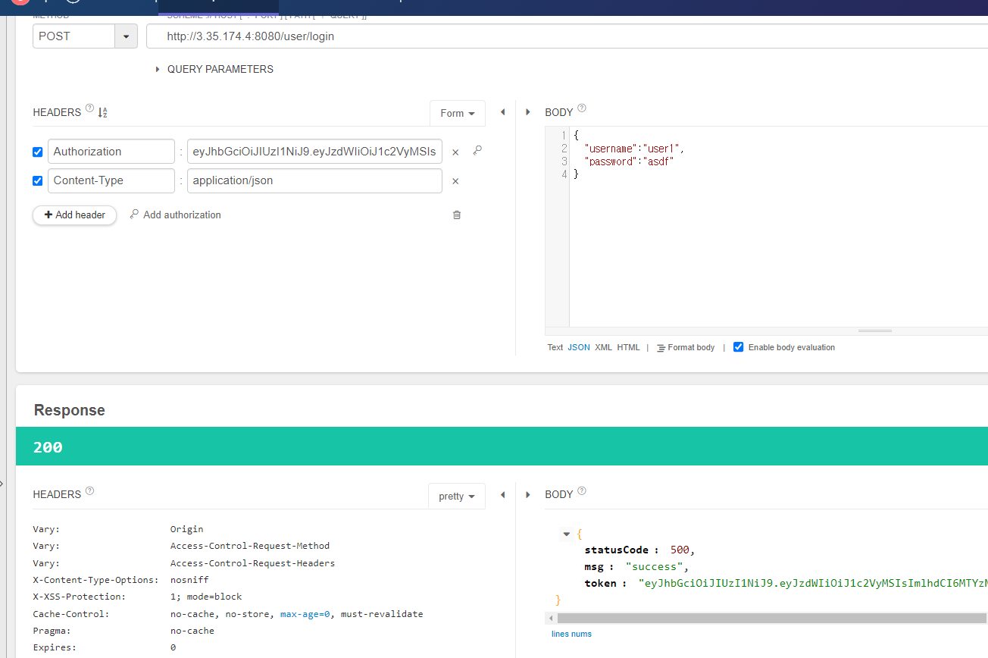Delete all headers using the trash icon
Image resolution: width=988 pixels, height=658 pixels.
coord(456,215)
